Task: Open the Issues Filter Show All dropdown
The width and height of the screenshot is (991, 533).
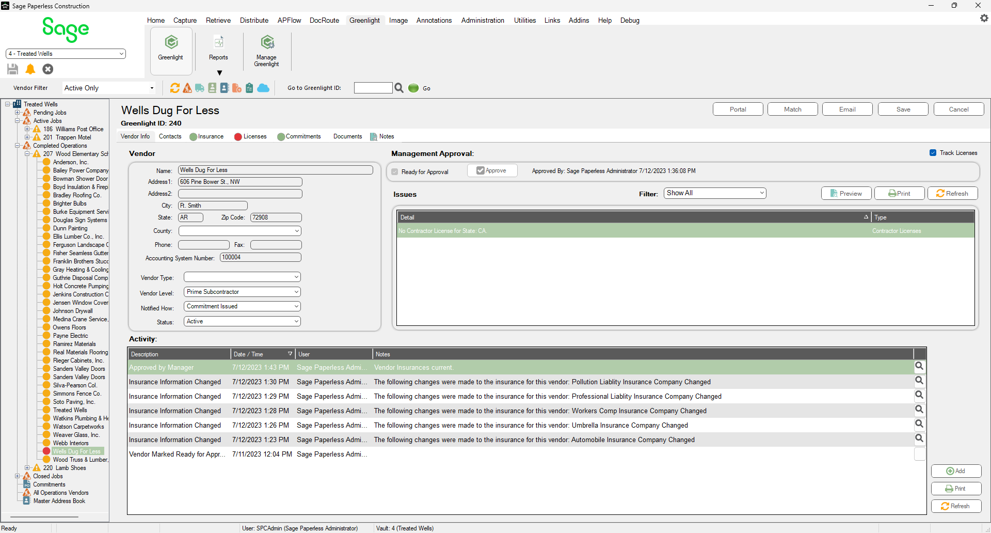Action: point(715,193)
